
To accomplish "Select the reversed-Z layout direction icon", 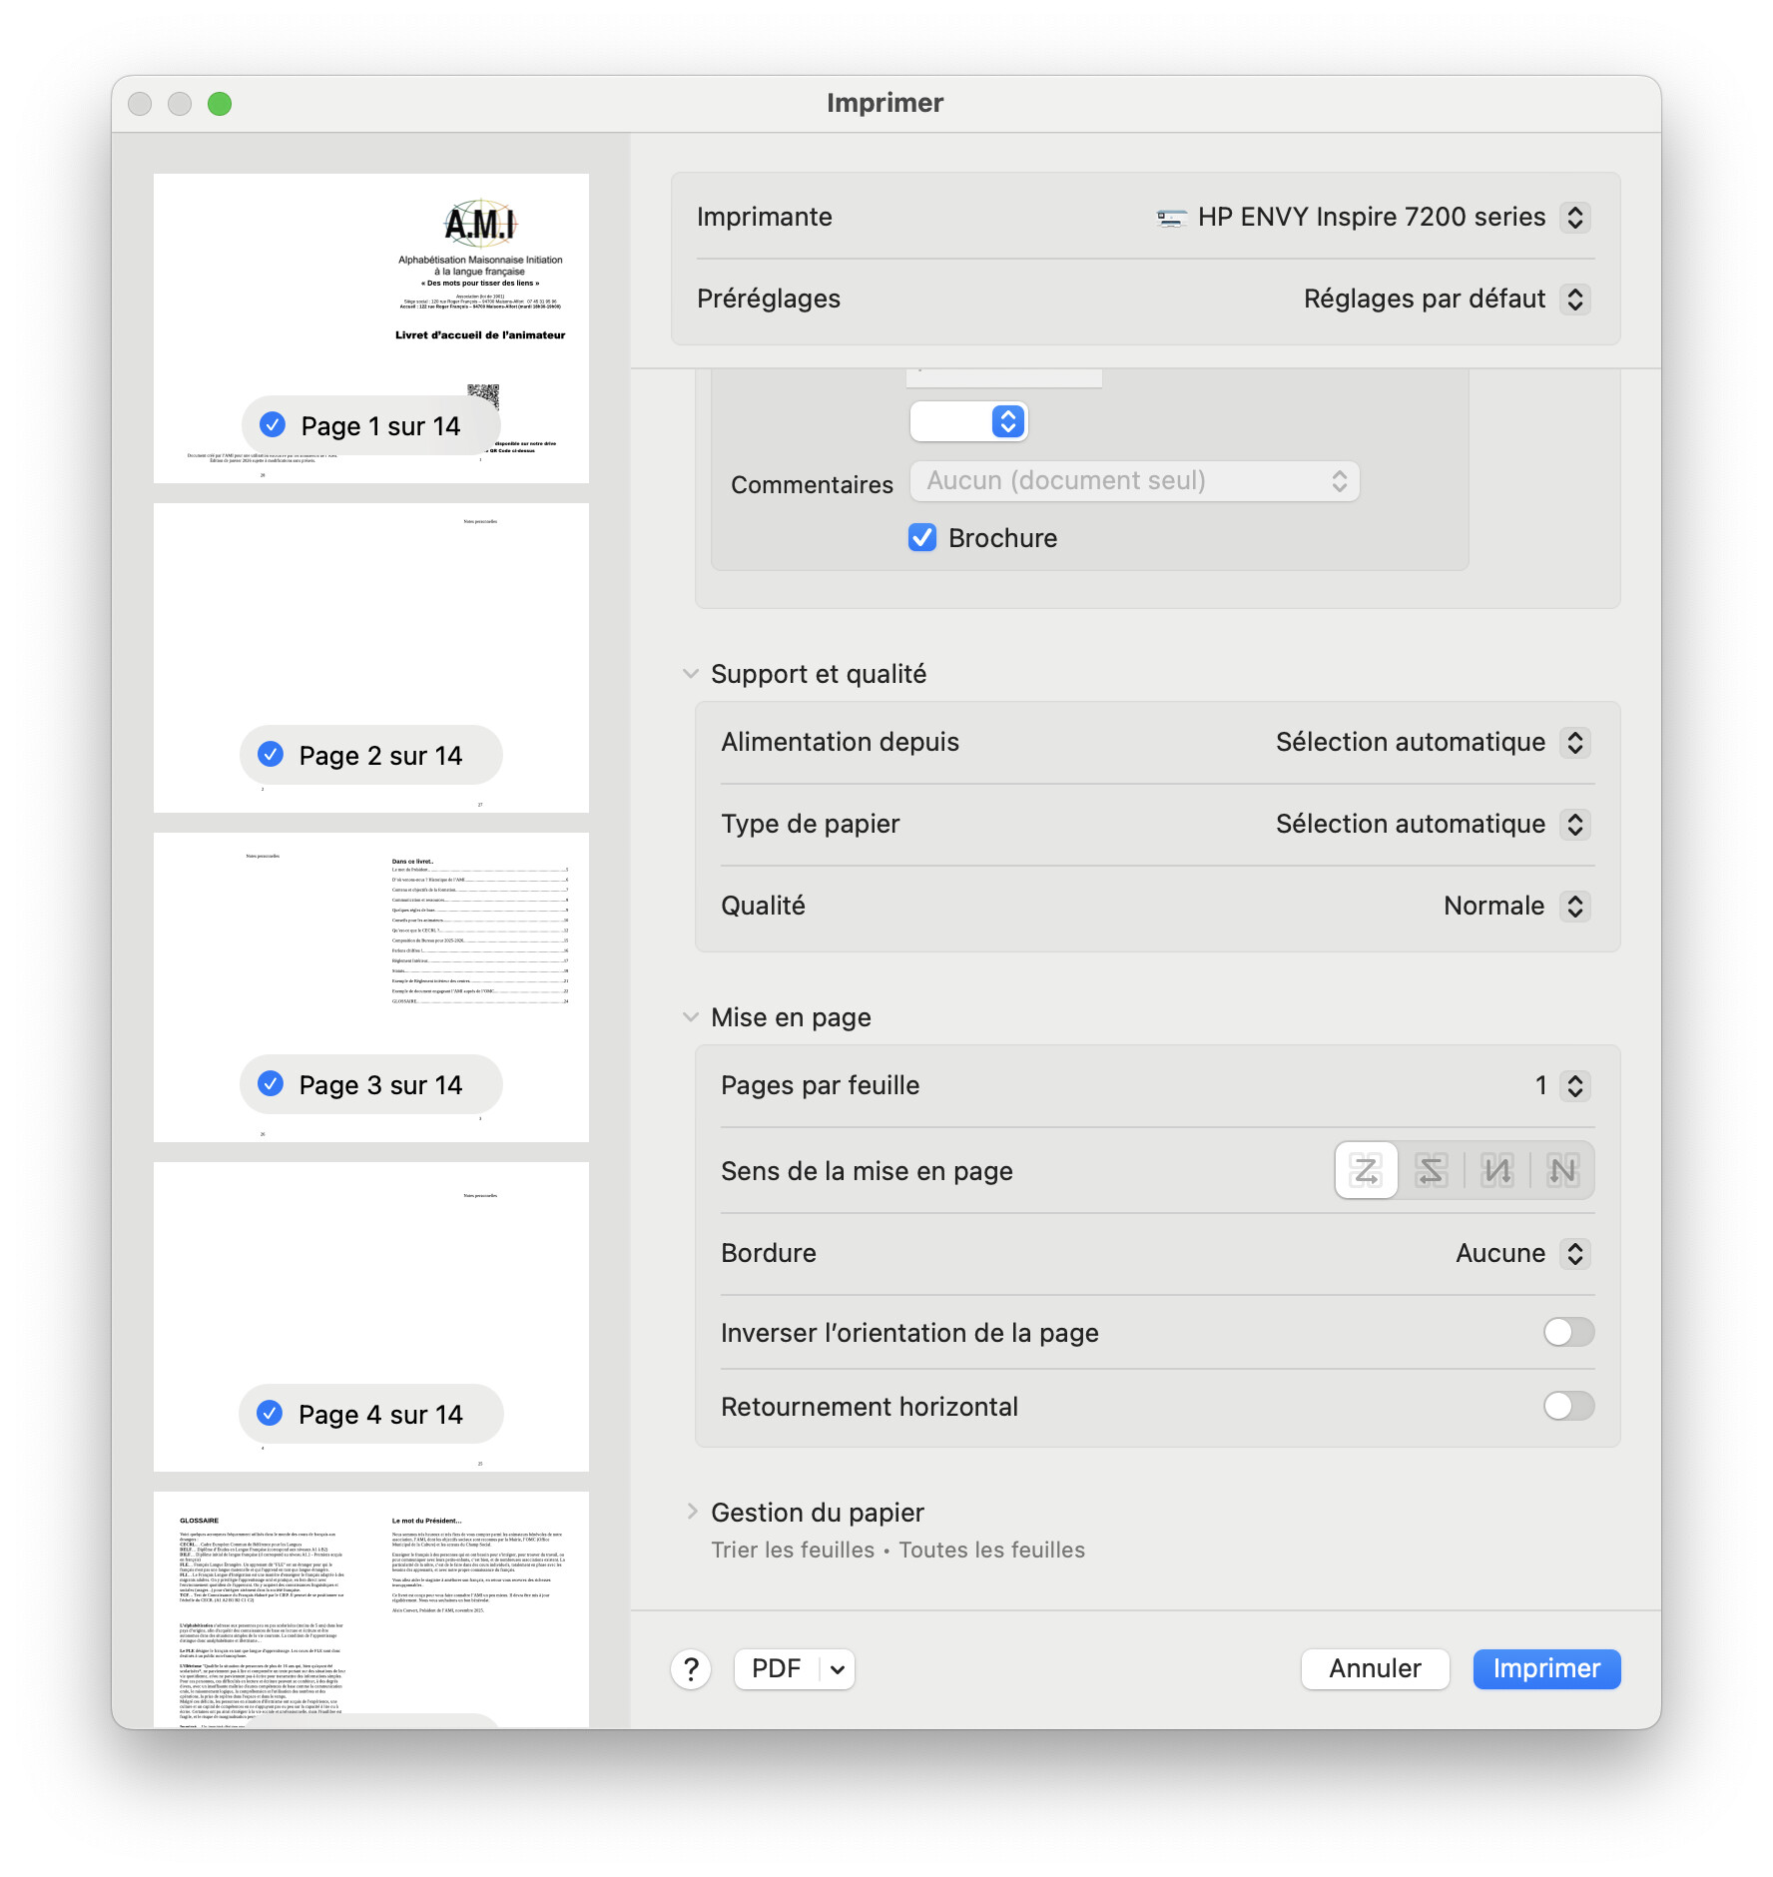I will click(x=1431, y=1170).
